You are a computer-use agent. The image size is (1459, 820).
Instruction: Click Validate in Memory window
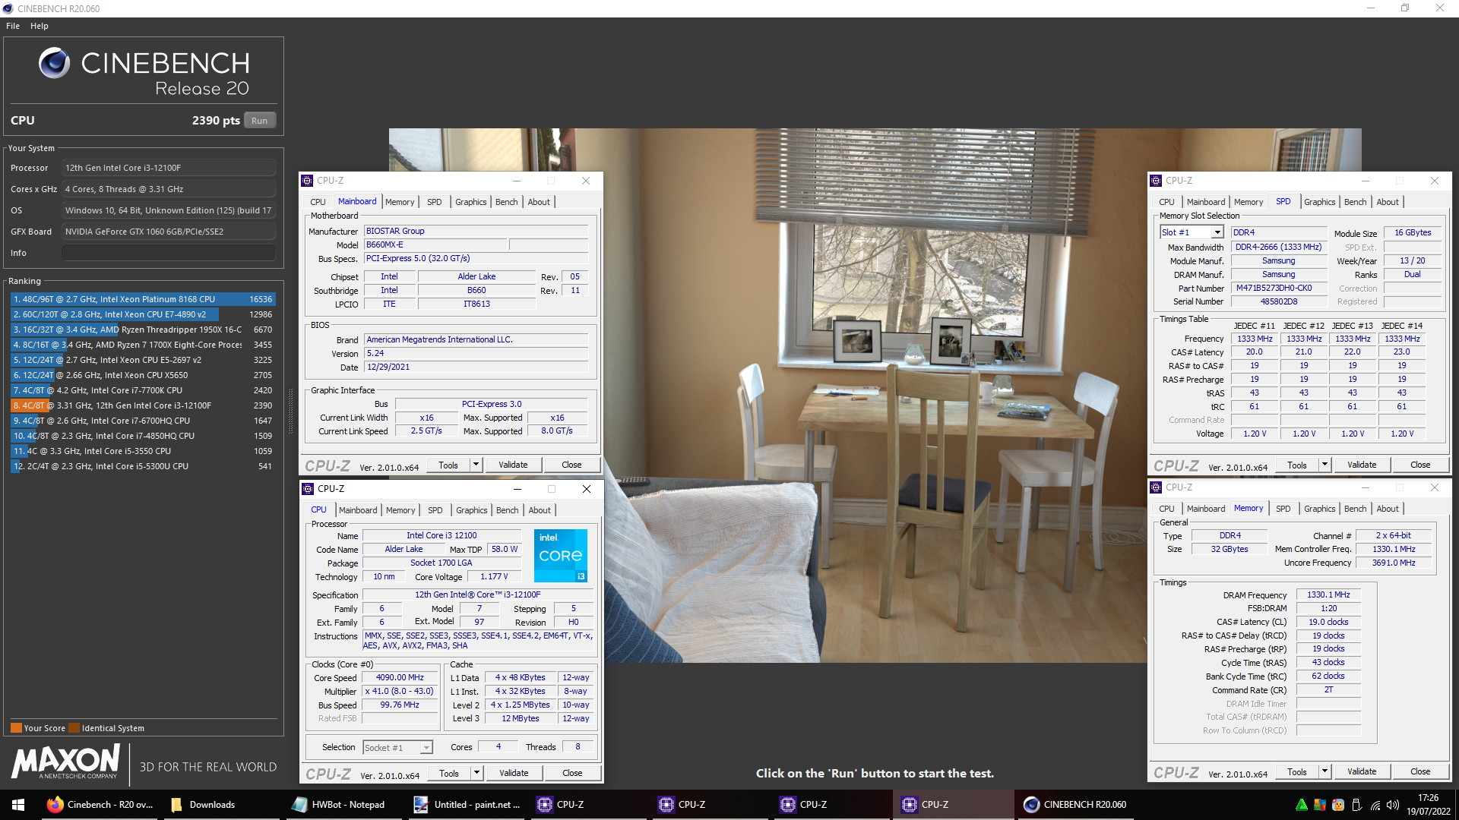tap(1362, 771)
